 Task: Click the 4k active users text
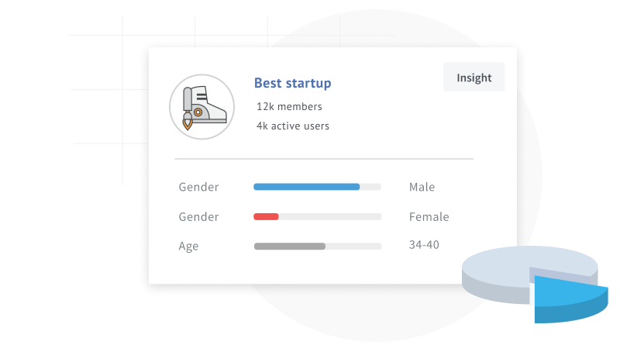click(292, 126)
